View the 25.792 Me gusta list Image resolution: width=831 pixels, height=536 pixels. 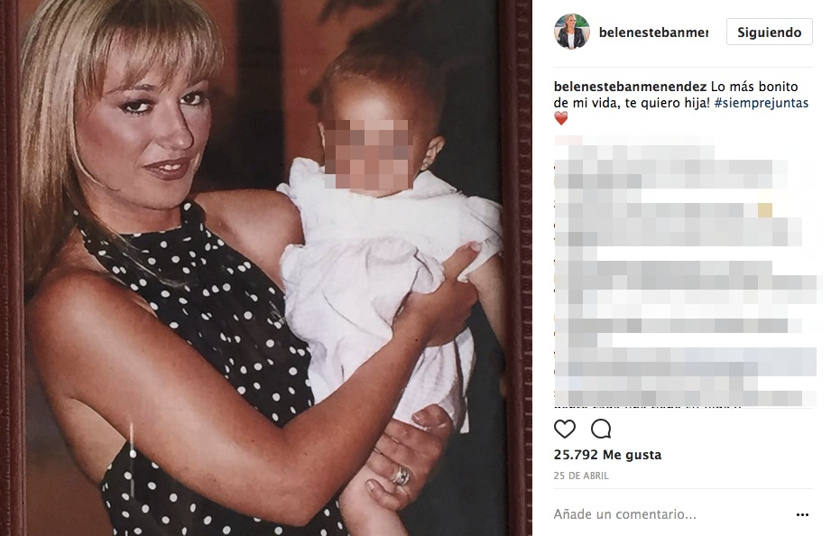pyautogui.click(x=607, y=455)
